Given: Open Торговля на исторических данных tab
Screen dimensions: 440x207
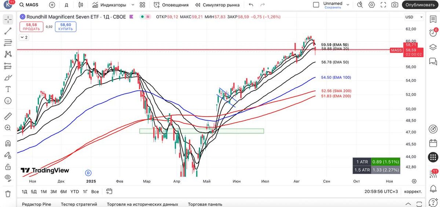Looking at the screenshot, I should [142, 204].
